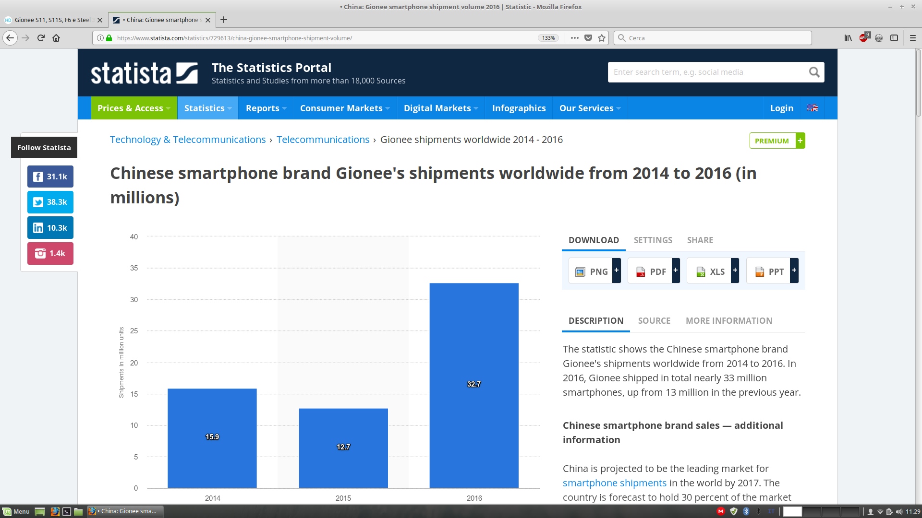This screenshot has width=922, height=518.
Task: Open Statista's Instagram page with 1.4k followers
Action: (x=50, y=253)
